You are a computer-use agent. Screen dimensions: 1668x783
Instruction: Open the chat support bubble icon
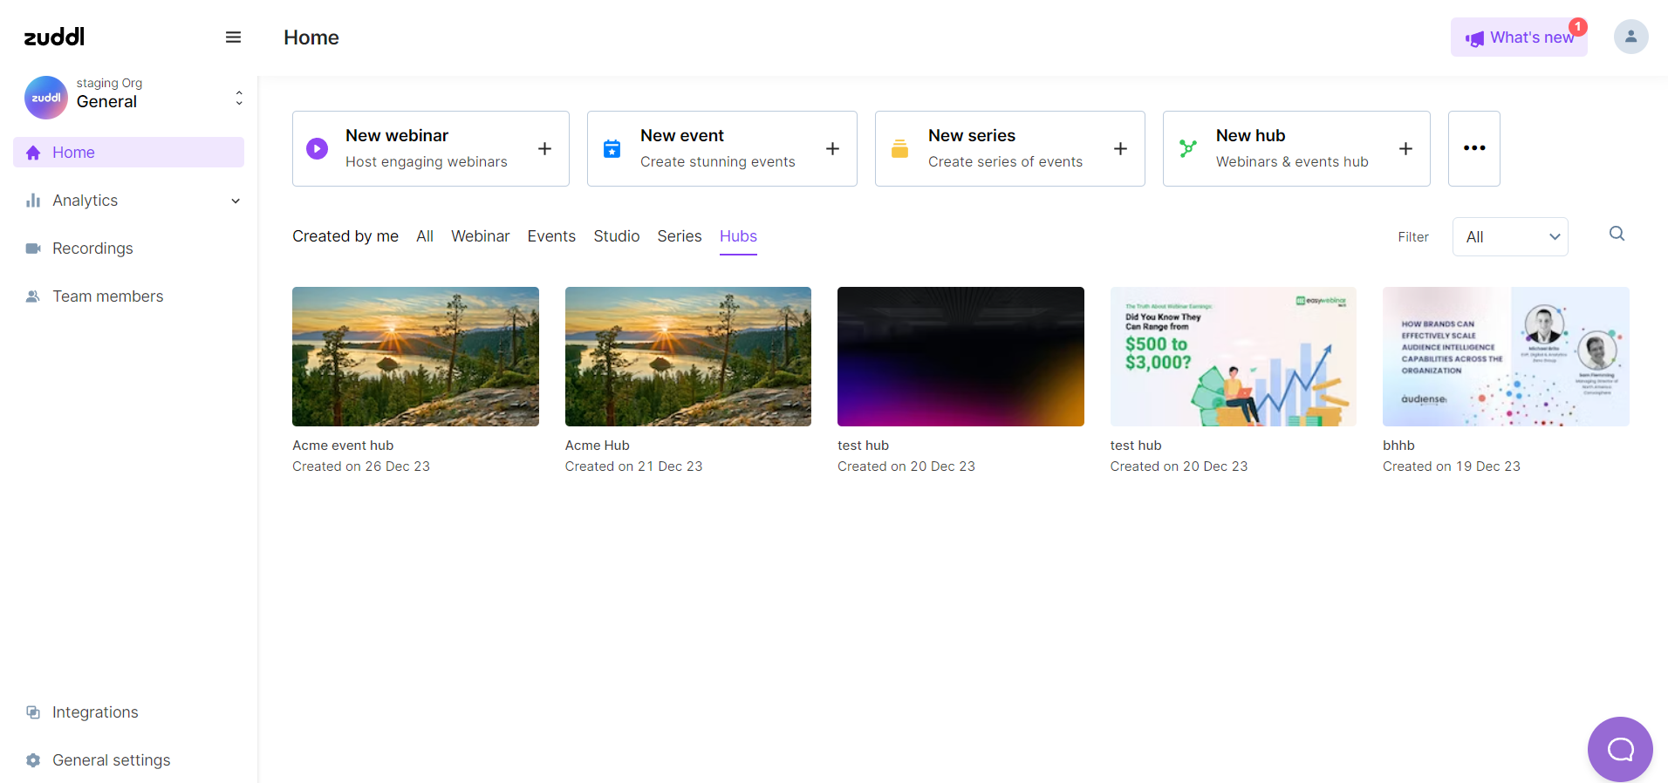coord(1620,749)
